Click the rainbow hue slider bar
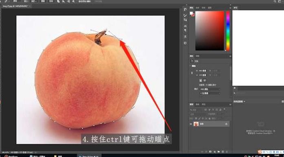 (228, 31)
